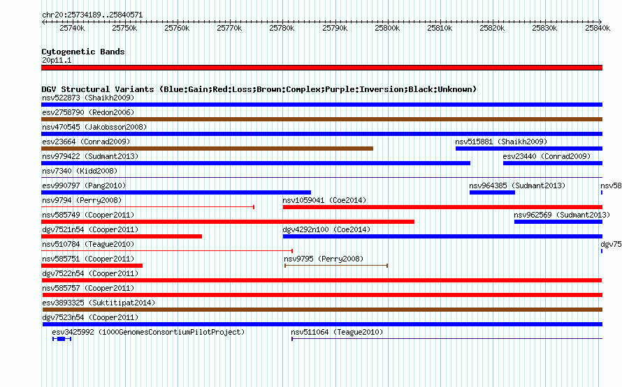622x387 pixels.
Task: Open esv3425992 1000GenomesConsortiumPilotProject label
Action: pyautogui.click(x=148, y=332)
